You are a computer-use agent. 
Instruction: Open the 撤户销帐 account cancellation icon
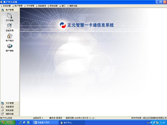[x=9, y=47]
